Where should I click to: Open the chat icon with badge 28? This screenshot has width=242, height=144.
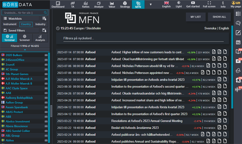[238, 80]
